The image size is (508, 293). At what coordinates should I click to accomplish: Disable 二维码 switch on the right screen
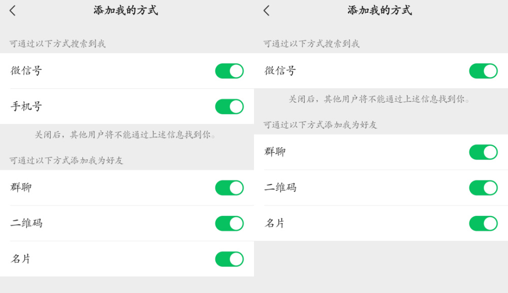[x=483, y=188]
